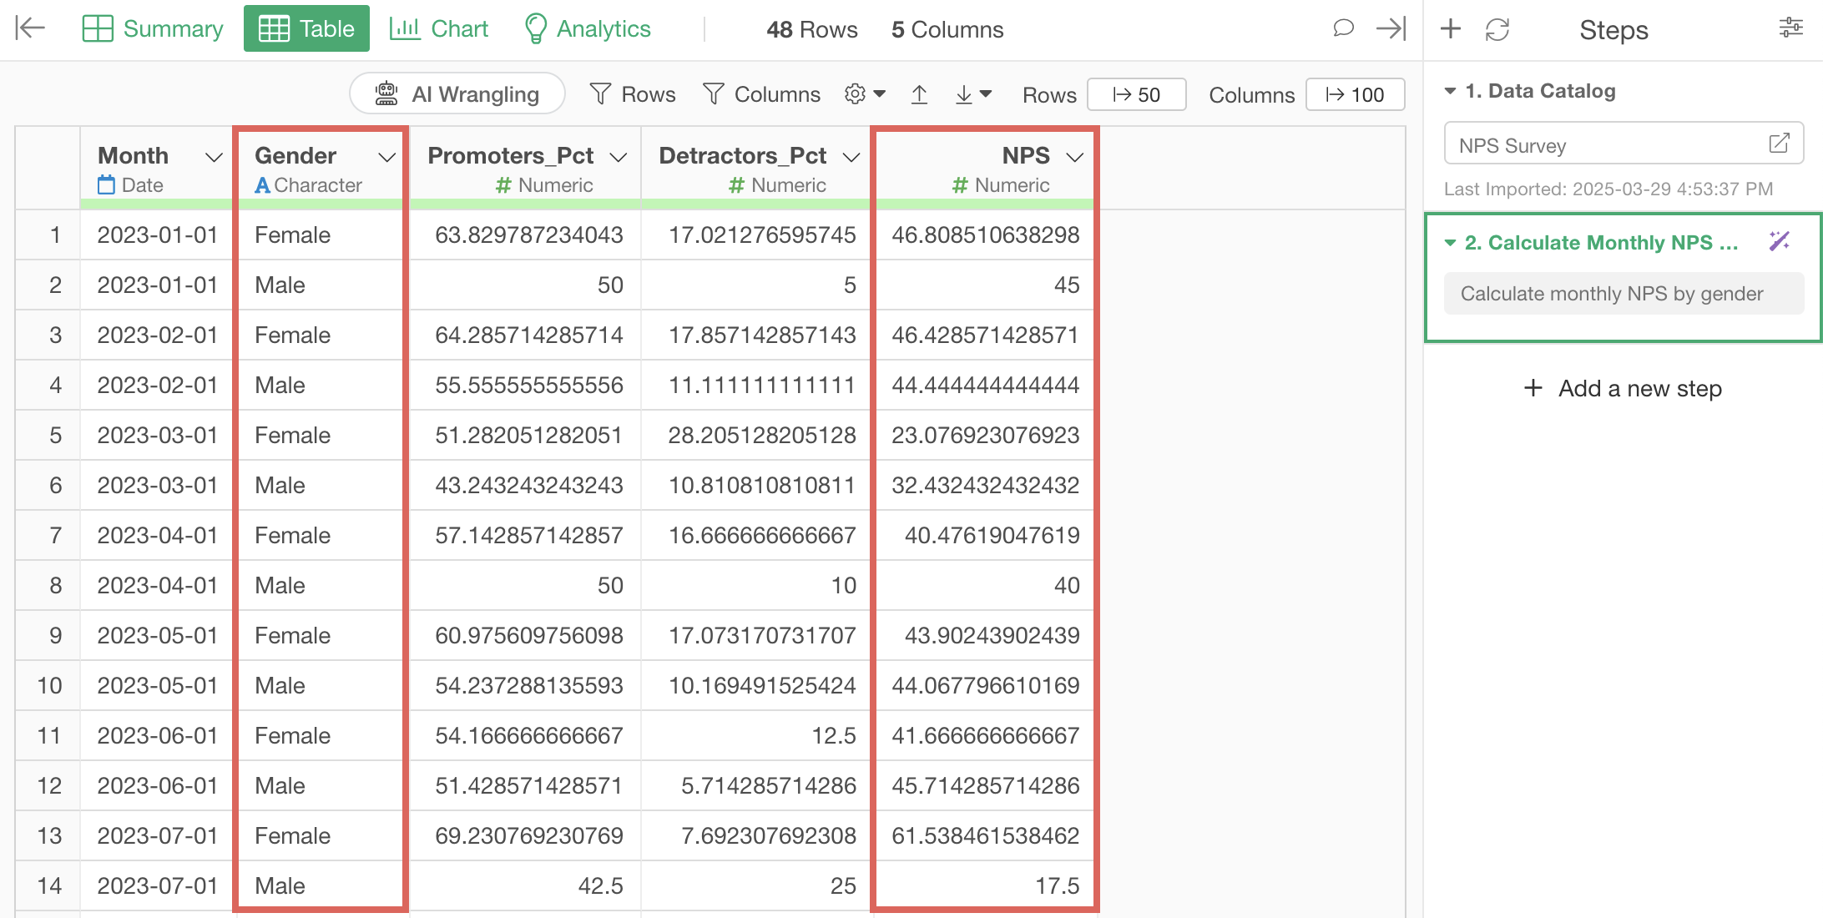Switch to the Analytics tab
Screen dimensions: 1823x918
pyautogui.click(x=587, y=29)
